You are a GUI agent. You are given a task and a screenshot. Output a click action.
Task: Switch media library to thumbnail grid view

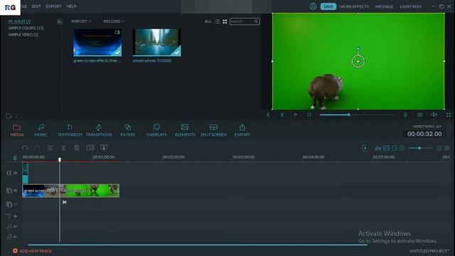click(225, 21)
